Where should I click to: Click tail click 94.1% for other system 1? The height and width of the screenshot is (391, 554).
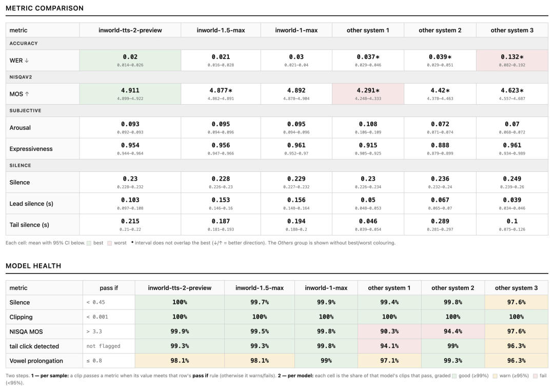[x=389, y=346]
